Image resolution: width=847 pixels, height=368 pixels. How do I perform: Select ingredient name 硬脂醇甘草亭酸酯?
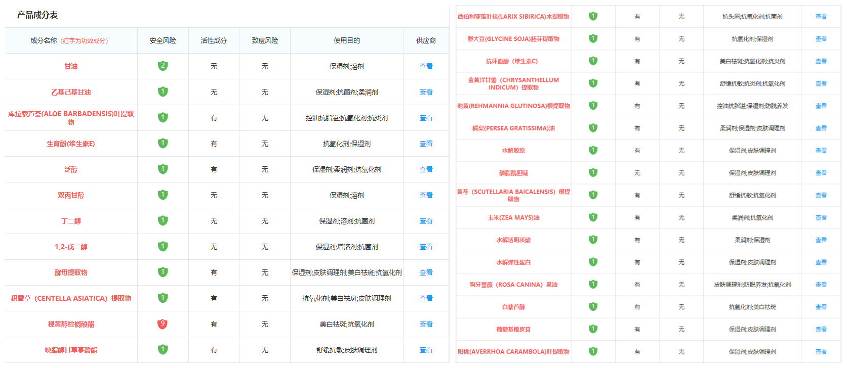(71, 350)
